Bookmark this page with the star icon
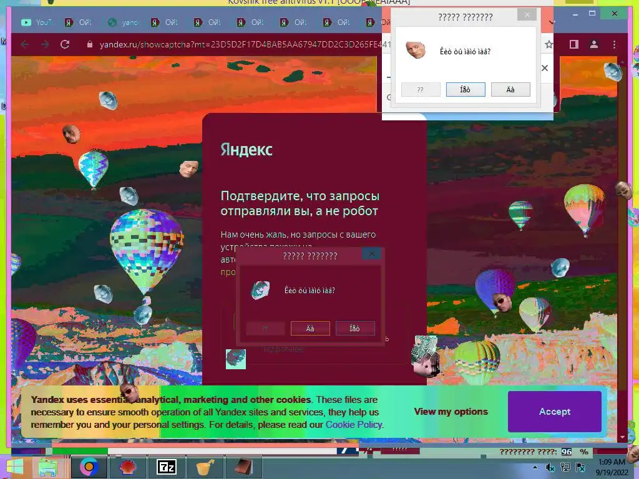639x479 pixels. (549, 44)
